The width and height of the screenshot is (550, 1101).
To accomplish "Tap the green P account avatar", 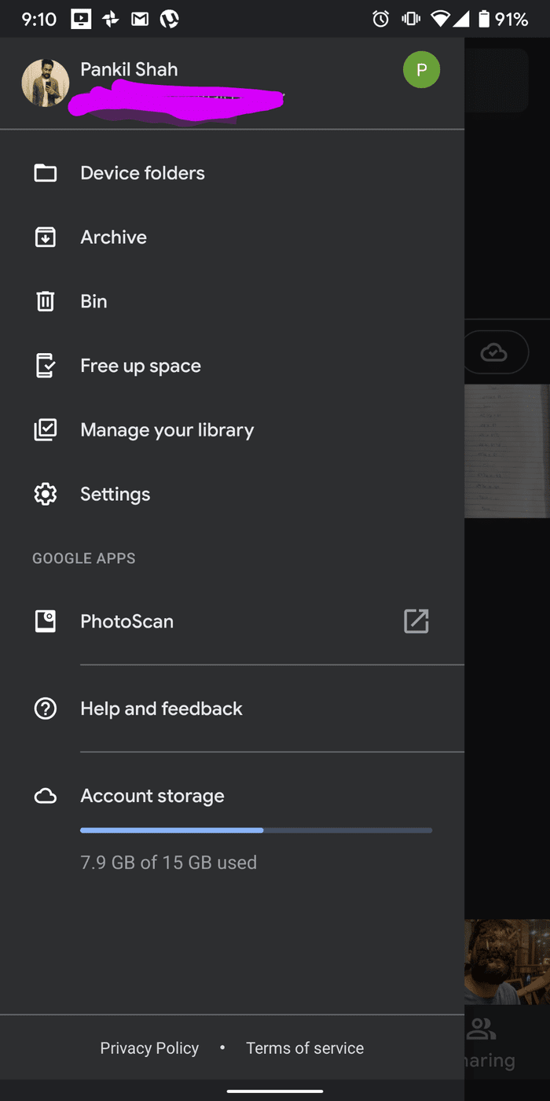I will tap(421, 70).
